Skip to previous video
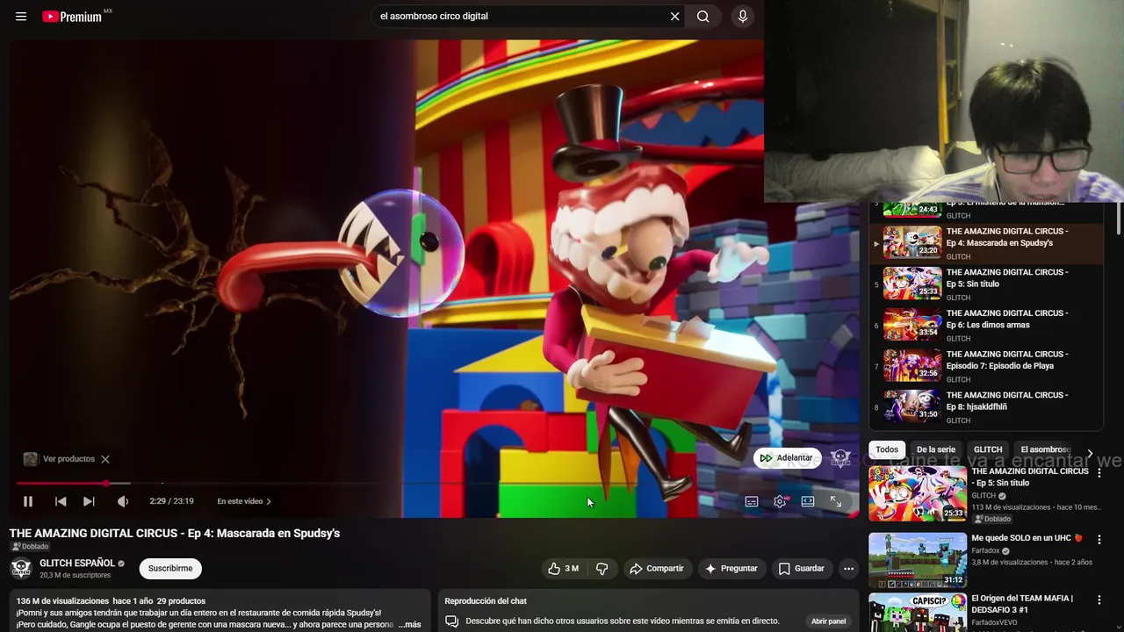Screen dimensions: 1124x632 point(61,501)
